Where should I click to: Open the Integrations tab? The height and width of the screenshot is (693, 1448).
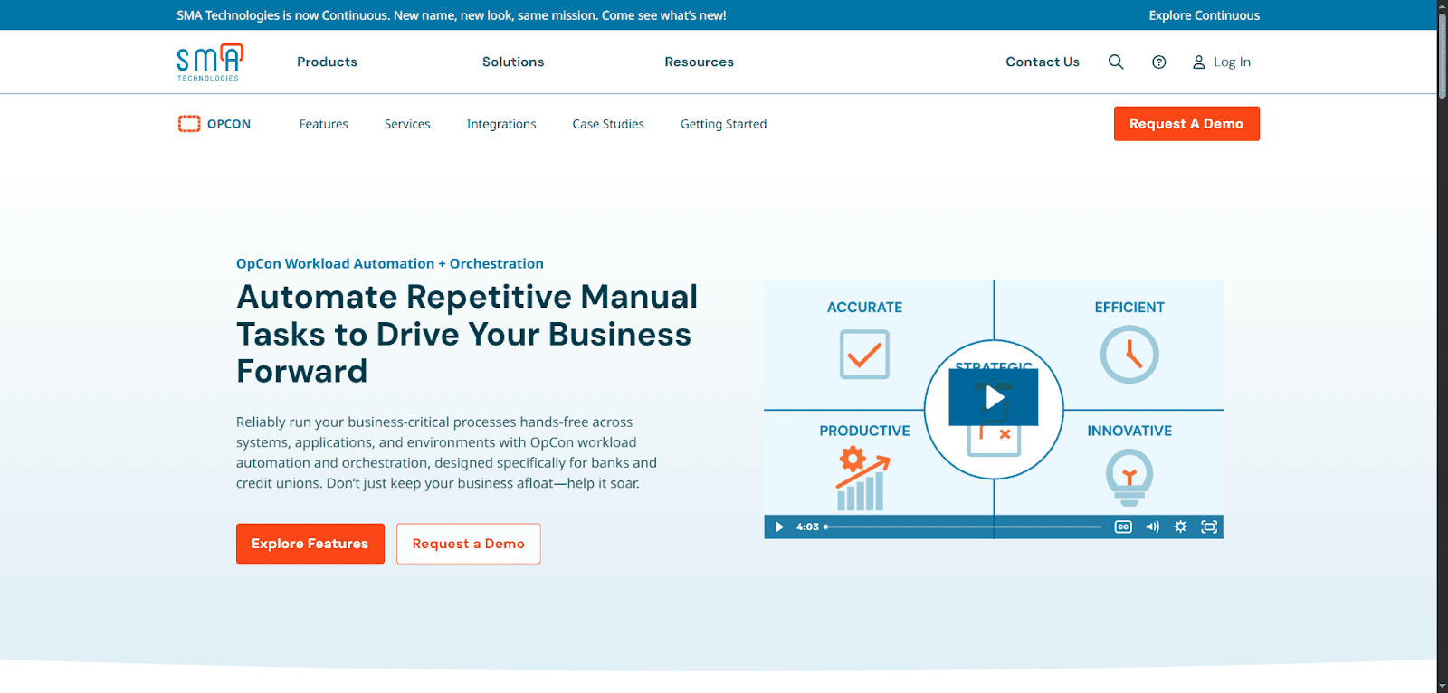point(501,124)
